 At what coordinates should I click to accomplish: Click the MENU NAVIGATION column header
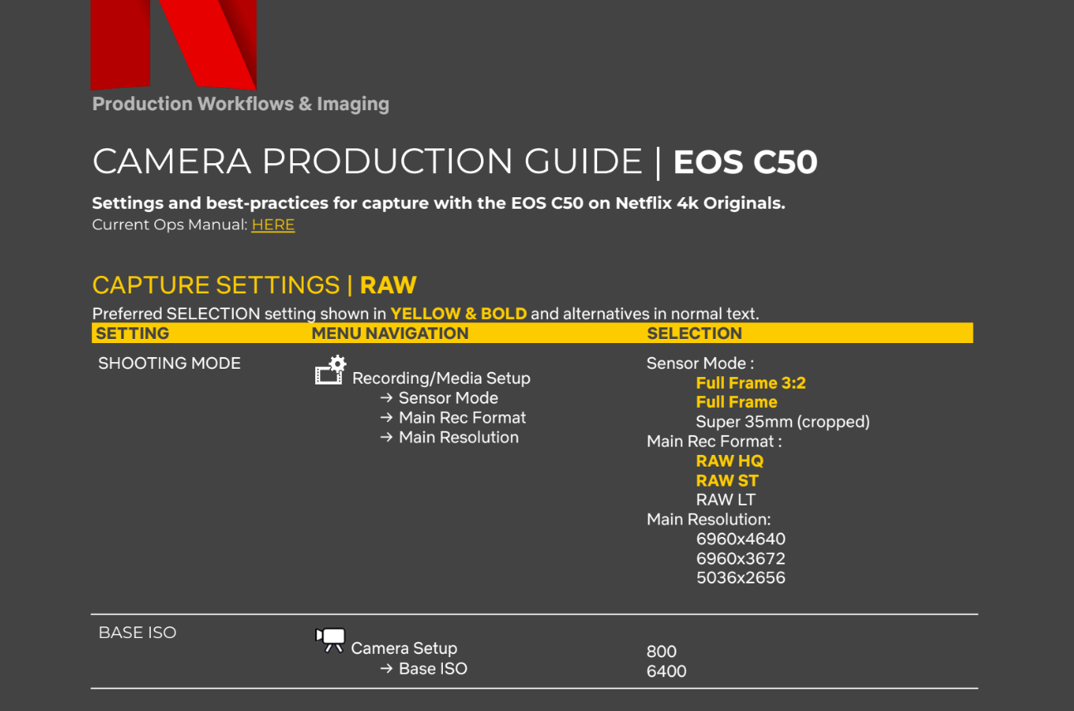point(390,333)
